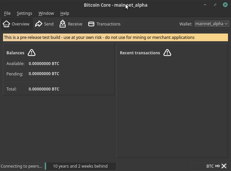The height and width of the screenshot is (171, 231).
Task: Click the 'Pending:' label
Action: [15, 74]
